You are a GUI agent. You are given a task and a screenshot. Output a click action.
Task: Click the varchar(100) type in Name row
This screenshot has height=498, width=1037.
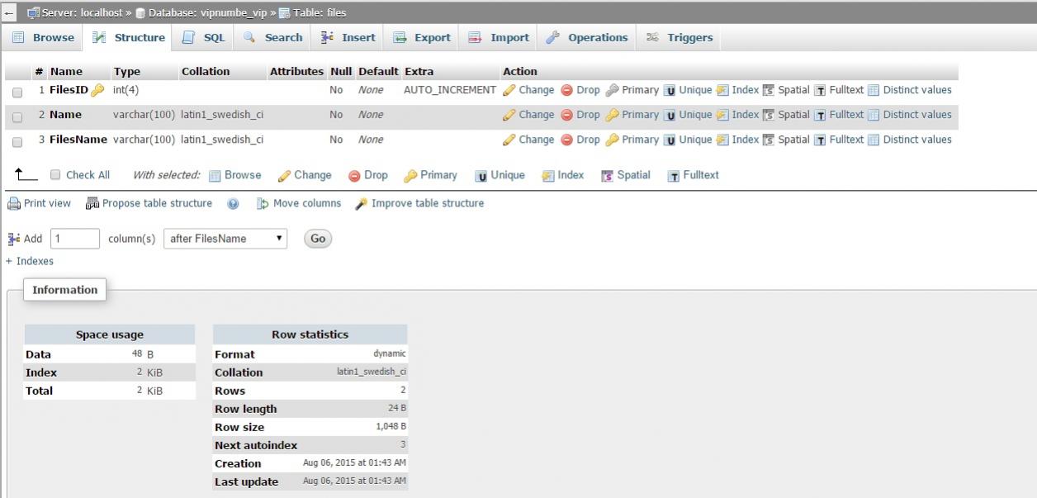[x=144, y=115]
